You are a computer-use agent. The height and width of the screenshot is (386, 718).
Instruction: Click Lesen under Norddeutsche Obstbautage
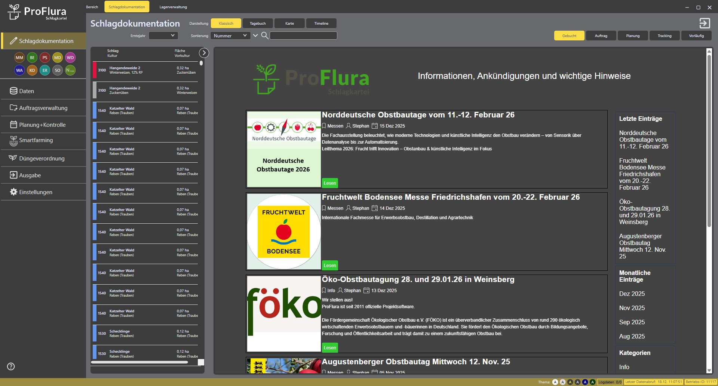click(330, 183)
